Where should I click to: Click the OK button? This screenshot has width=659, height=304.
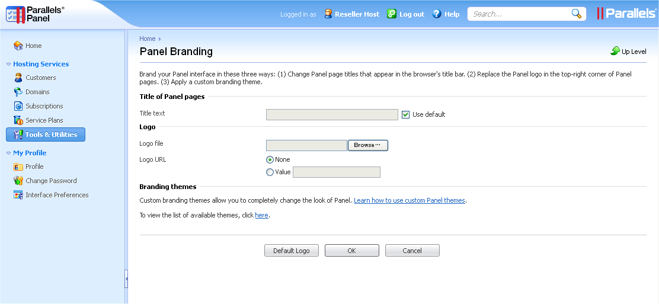point(352,251)
